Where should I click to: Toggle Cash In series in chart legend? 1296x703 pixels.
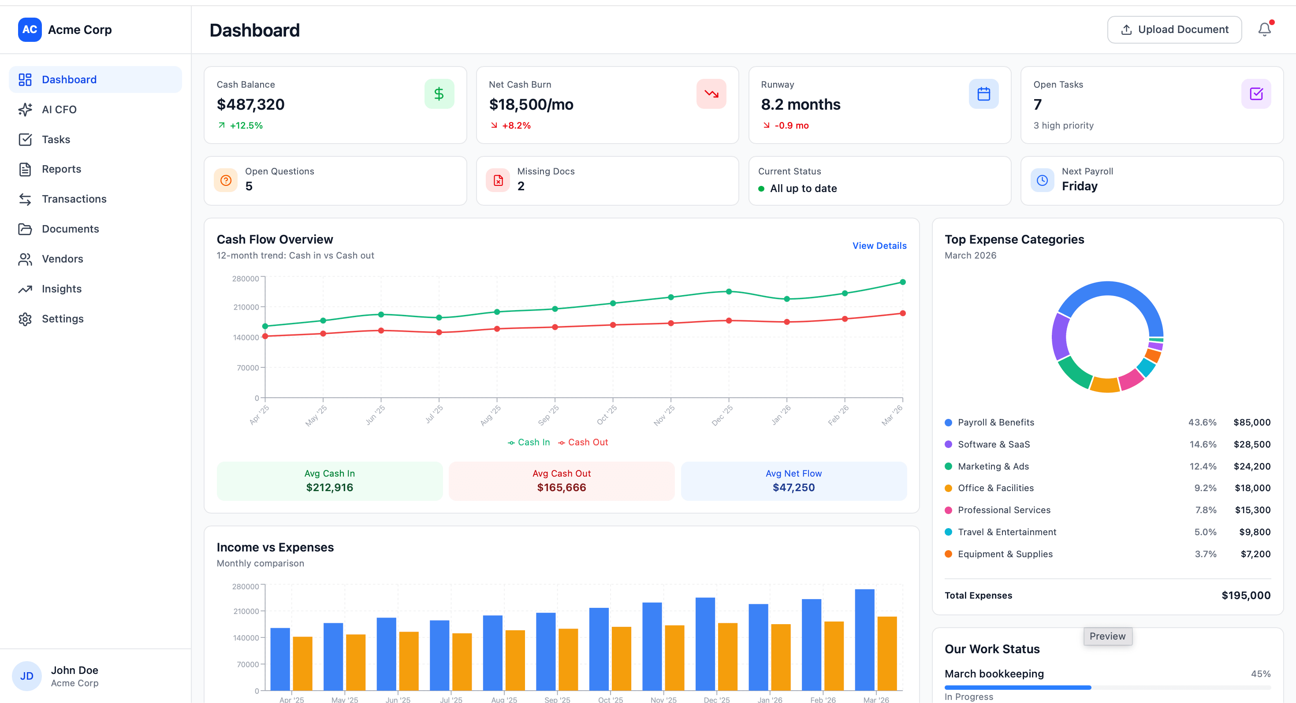529,442
